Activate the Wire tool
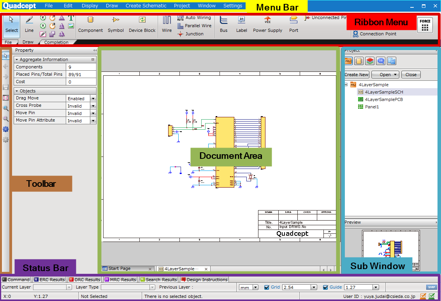The image size is (441, 301). (167, 24)
